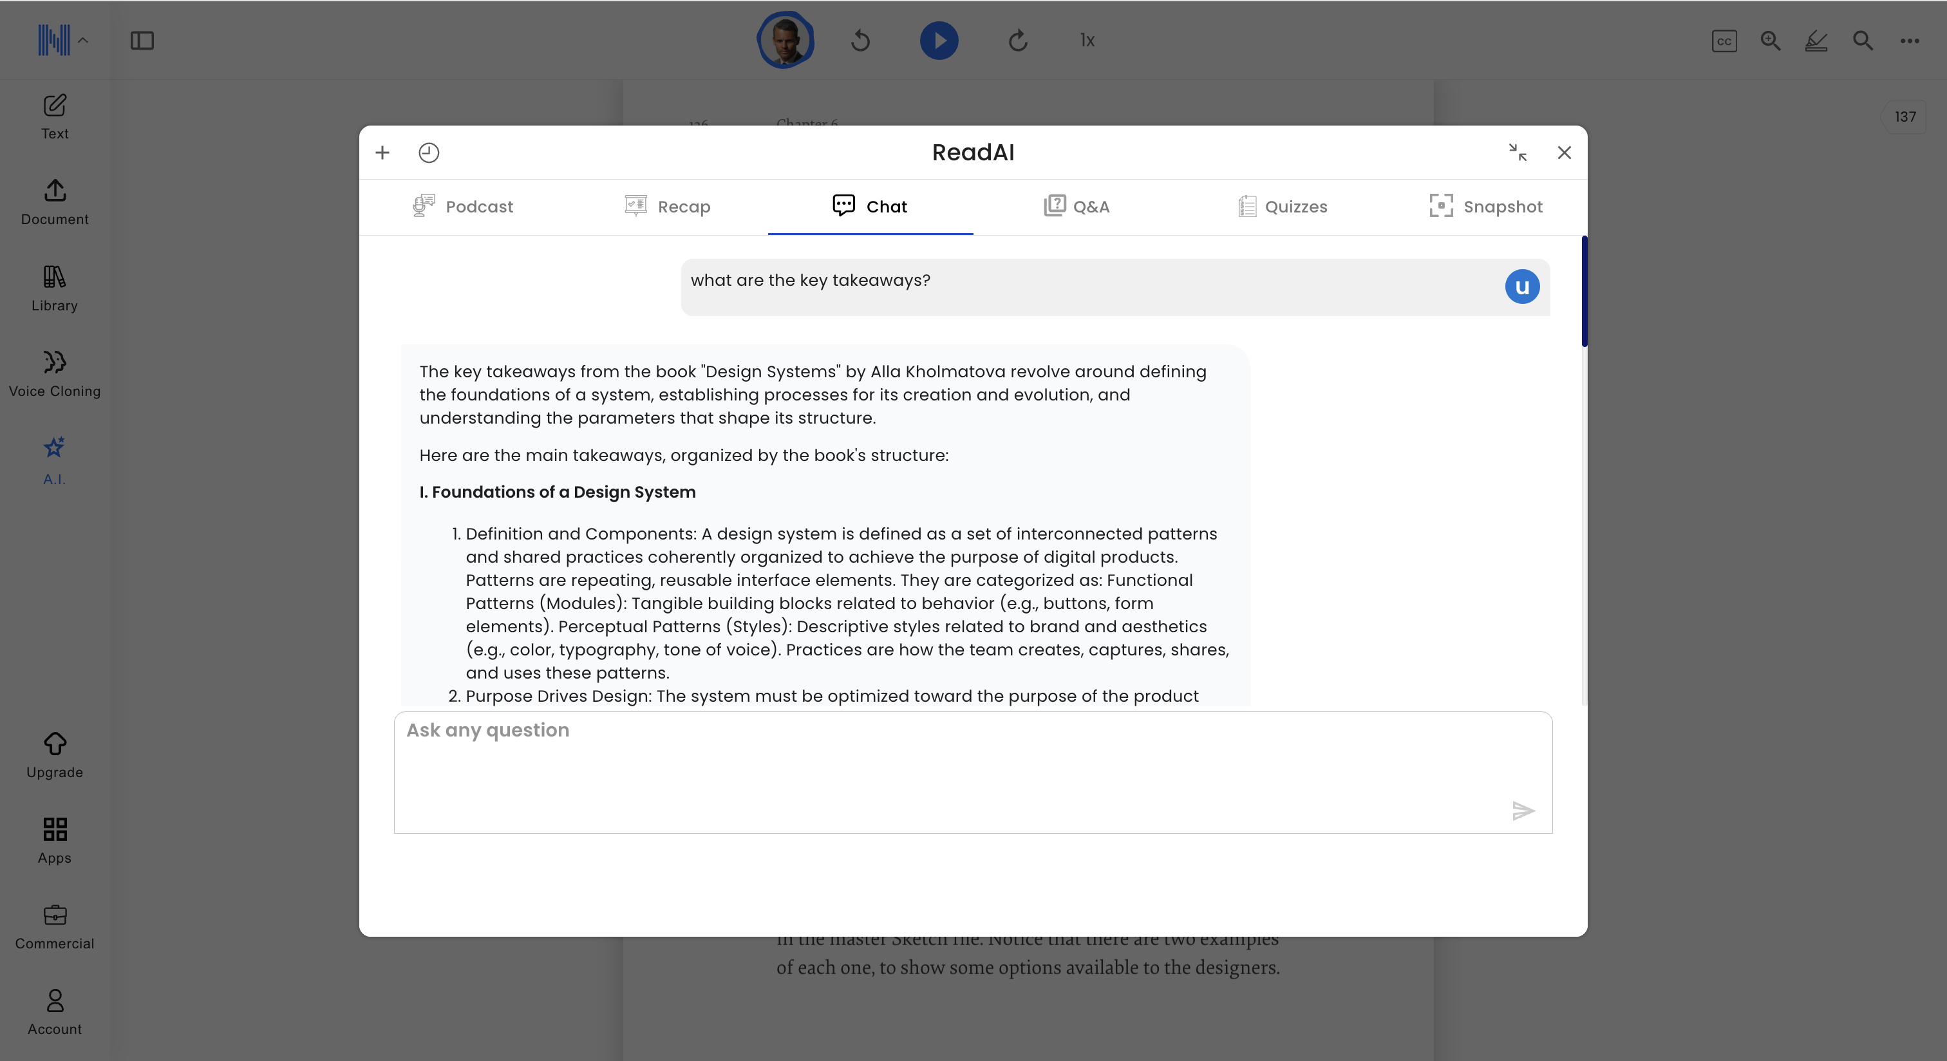The width and height of the screenshot is (1947, 1061).
Task: Shrink the ReadAI panel with collapse arrows
Action: coord(1517,153)
